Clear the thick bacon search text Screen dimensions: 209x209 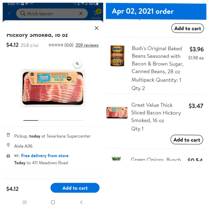tap(81, 13)
